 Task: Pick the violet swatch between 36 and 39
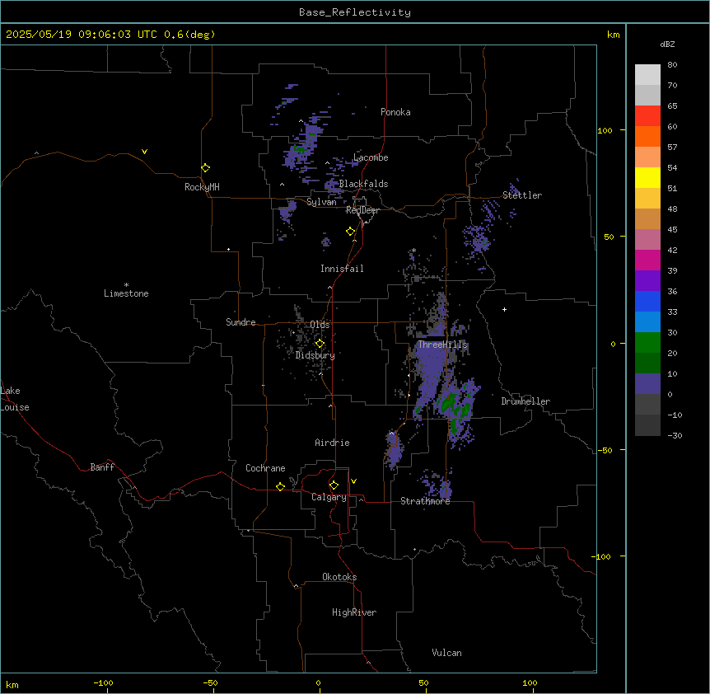pos(647,280)
